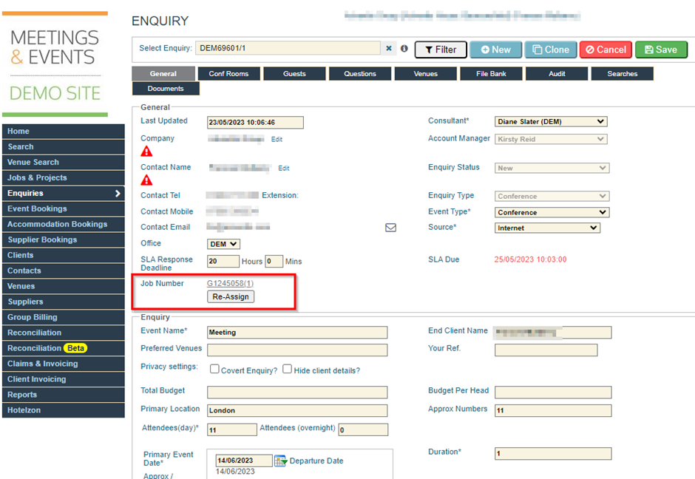Switch to the Guests tab

click(294, 74)
